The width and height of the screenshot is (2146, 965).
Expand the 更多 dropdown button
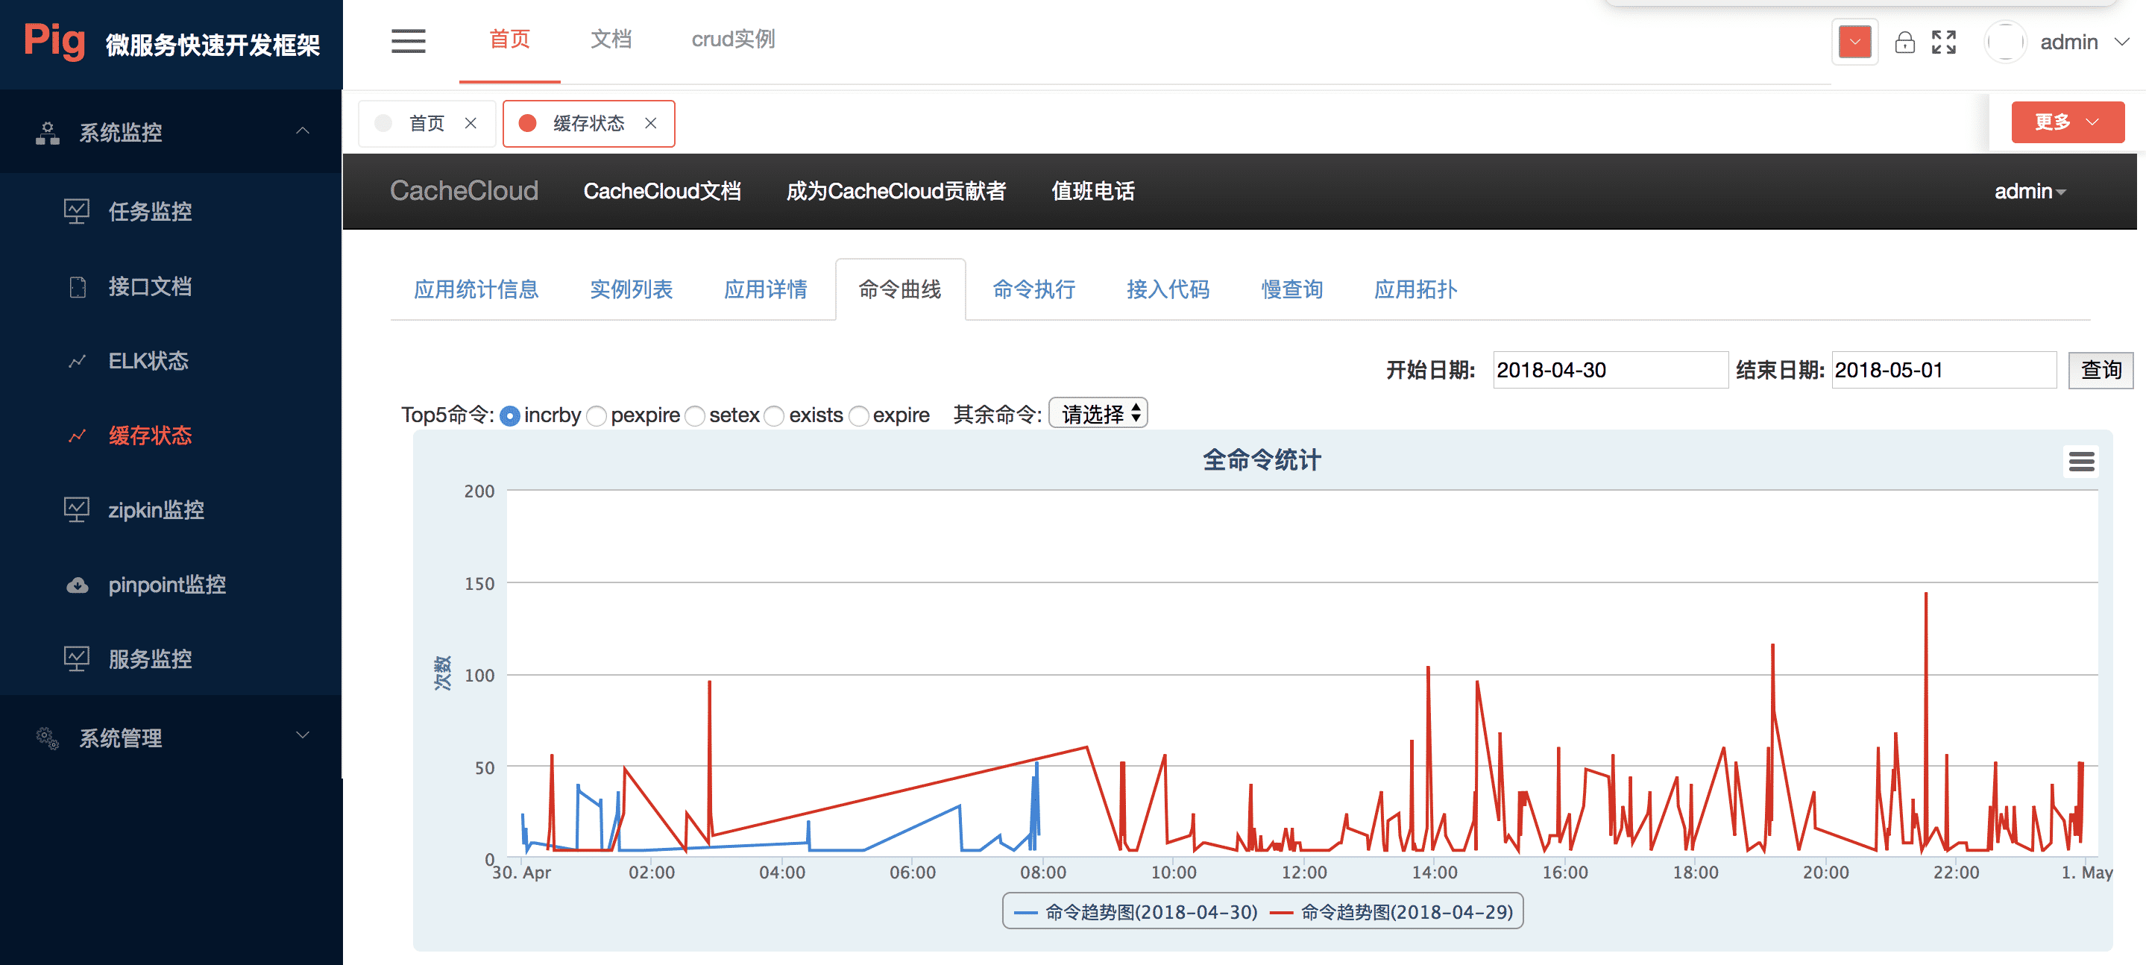click(x=2067, y=122)
